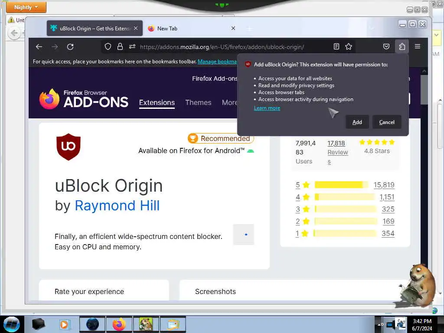This screenshot has height=333, width=444.
Task: Open Raymond Hill author link
Action: (x=117, y=206)
